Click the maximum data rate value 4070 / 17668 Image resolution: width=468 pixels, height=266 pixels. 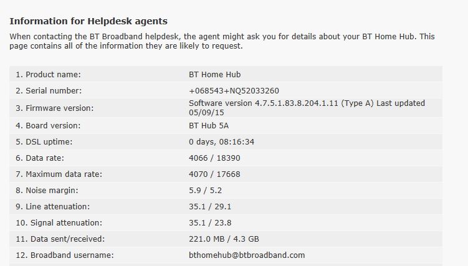[x=214, y=174]
